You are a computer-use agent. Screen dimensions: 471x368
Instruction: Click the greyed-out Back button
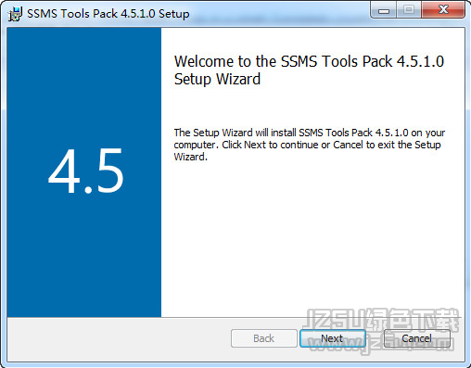point(264,338)
